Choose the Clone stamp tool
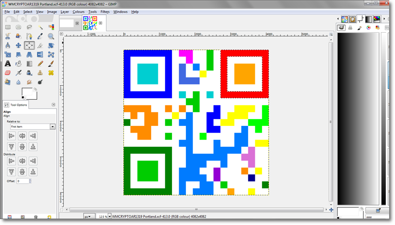 (40, 73)
